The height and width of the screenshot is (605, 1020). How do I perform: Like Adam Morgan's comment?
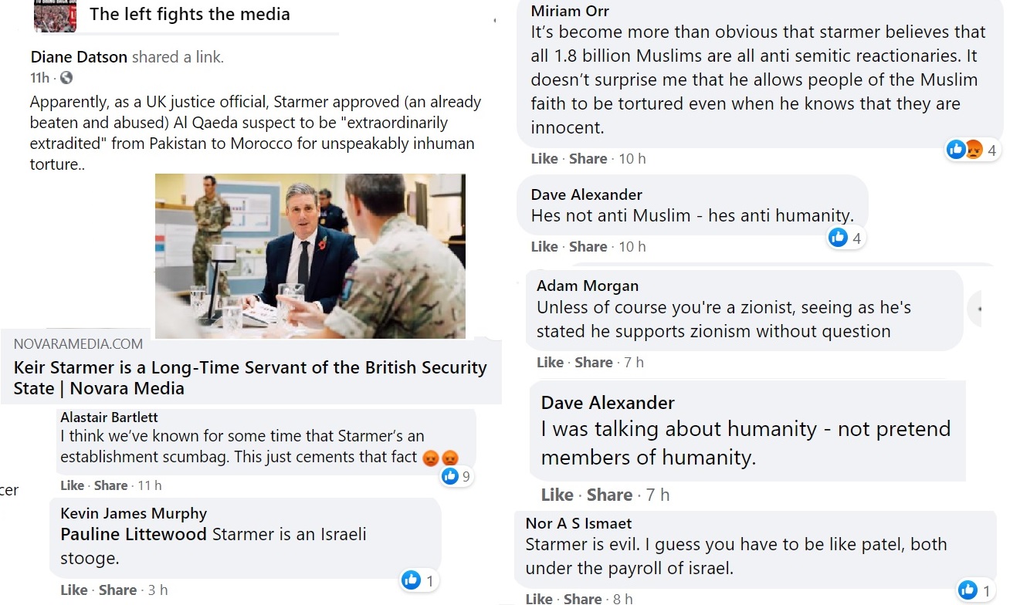tap(550, 362)
